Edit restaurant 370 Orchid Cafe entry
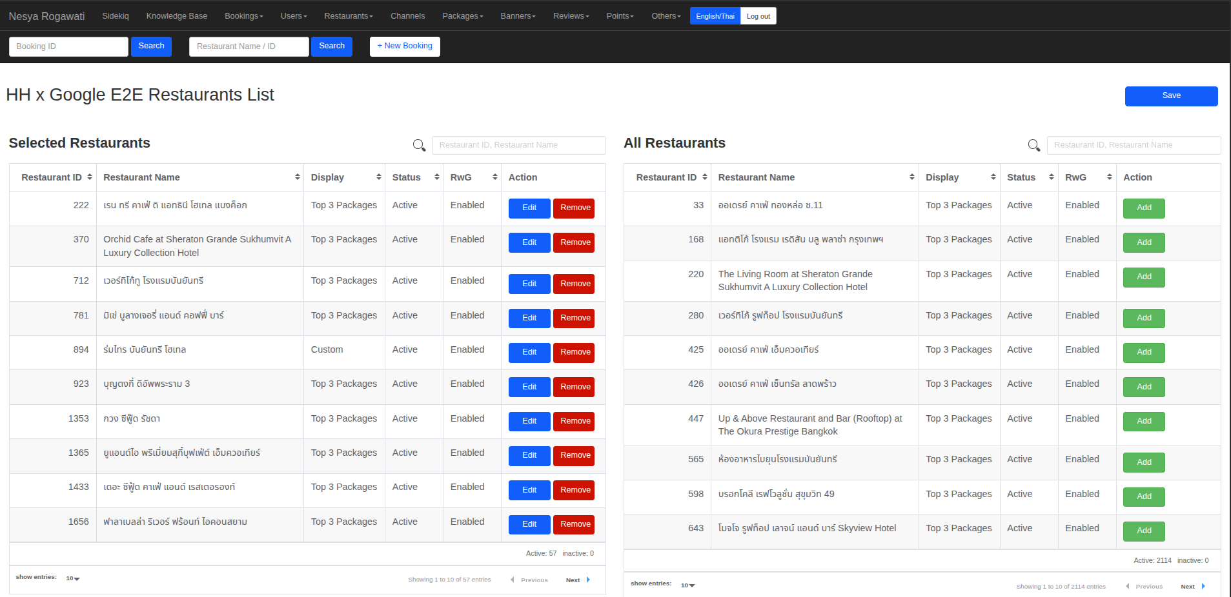 (x=529, y=242)
